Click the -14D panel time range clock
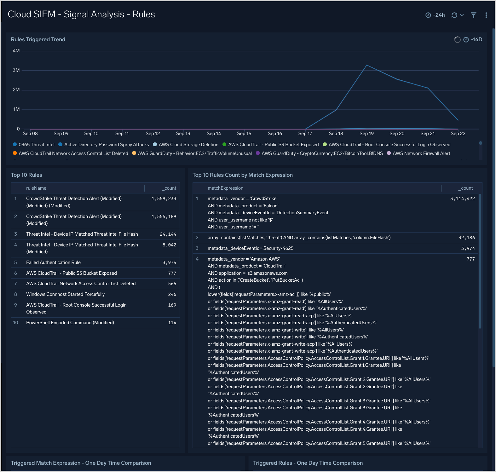This screenshot has height=472, width=496. (x=466, y=40)
